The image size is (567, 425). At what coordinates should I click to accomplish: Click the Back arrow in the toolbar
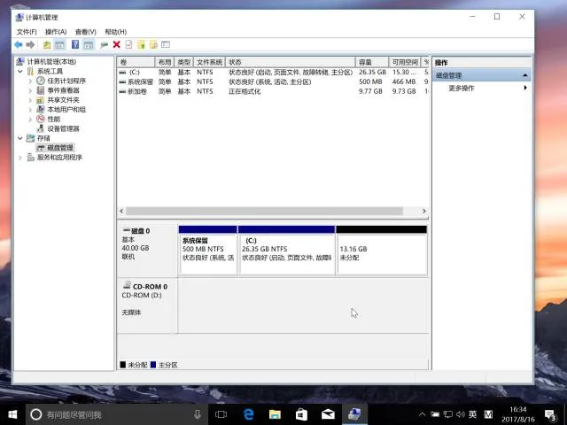pos(18,45)
